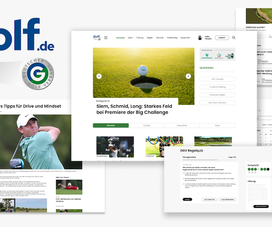
Task: Select the second quiz answer radio button
Action: (x=183, y=178)
